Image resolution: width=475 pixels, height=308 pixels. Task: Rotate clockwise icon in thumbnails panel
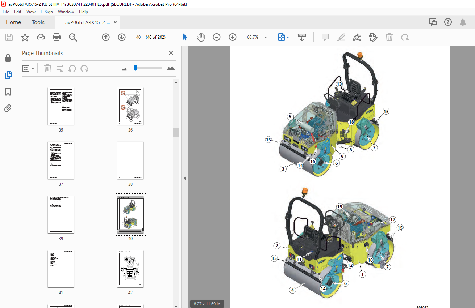click(x=84, y=68)
